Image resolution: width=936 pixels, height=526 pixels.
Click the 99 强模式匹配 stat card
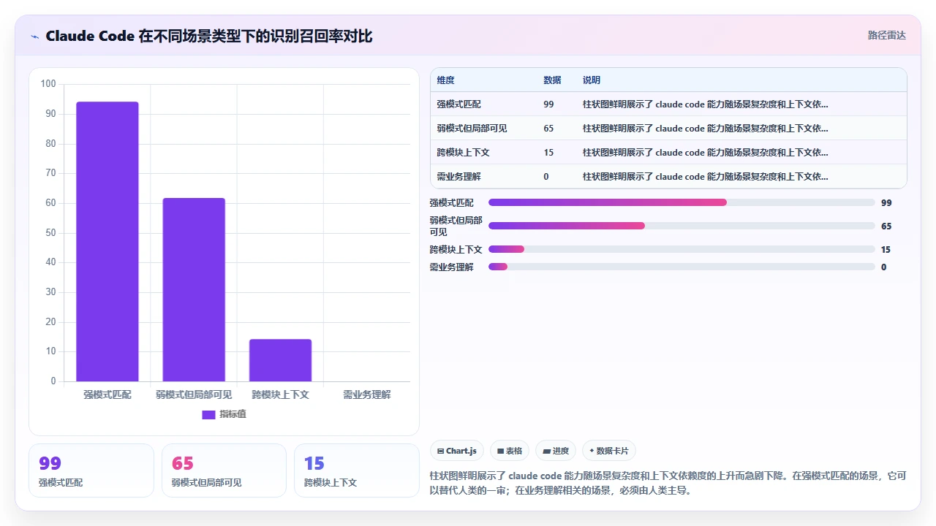pyautogui.click(x=91, y=470)
